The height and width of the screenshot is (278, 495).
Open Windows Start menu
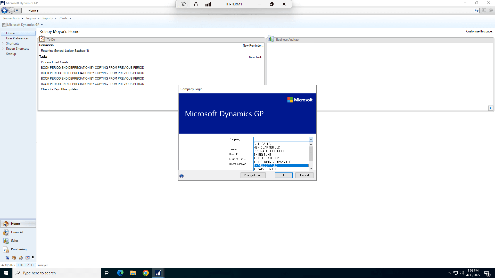pyautogui.click(x=6, y=273)
